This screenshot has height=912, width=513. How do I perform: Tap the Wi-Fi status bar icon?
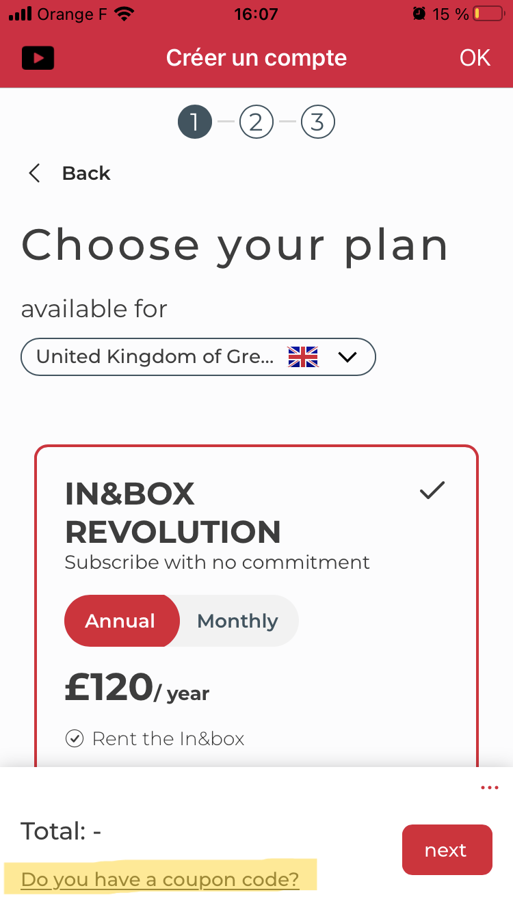coord(124,14)
